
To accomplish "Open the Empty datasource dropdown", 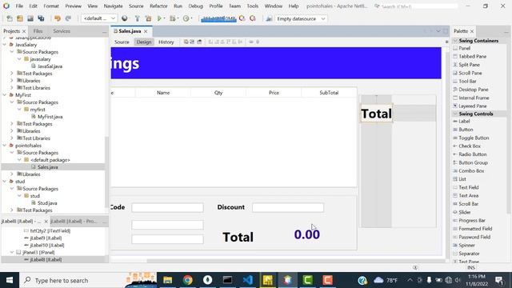I will (301, 18).
